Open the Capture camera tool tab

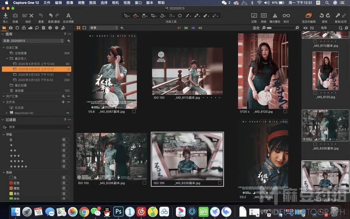11,28
